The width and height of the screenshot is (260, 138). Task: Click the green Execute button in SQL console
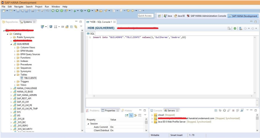[x=235, y=28]
